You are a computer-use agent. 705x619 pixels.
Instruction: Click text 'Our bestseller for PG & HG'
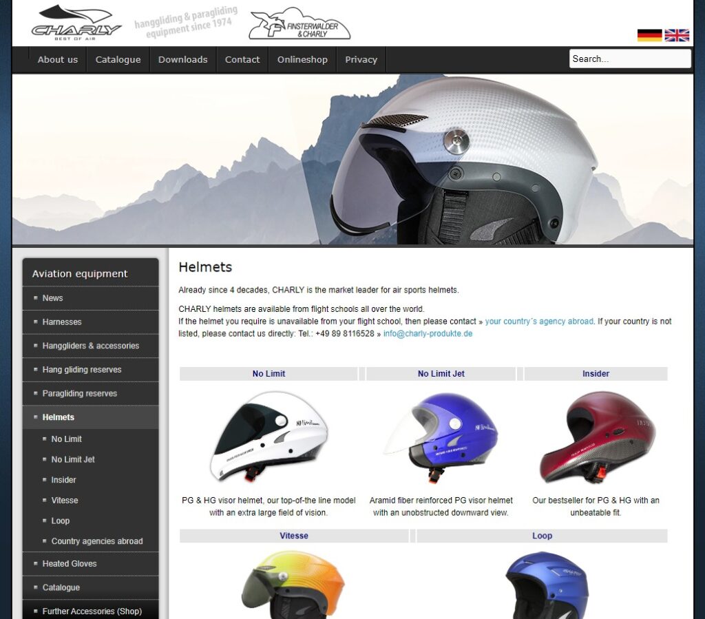(x=581, y=501)
